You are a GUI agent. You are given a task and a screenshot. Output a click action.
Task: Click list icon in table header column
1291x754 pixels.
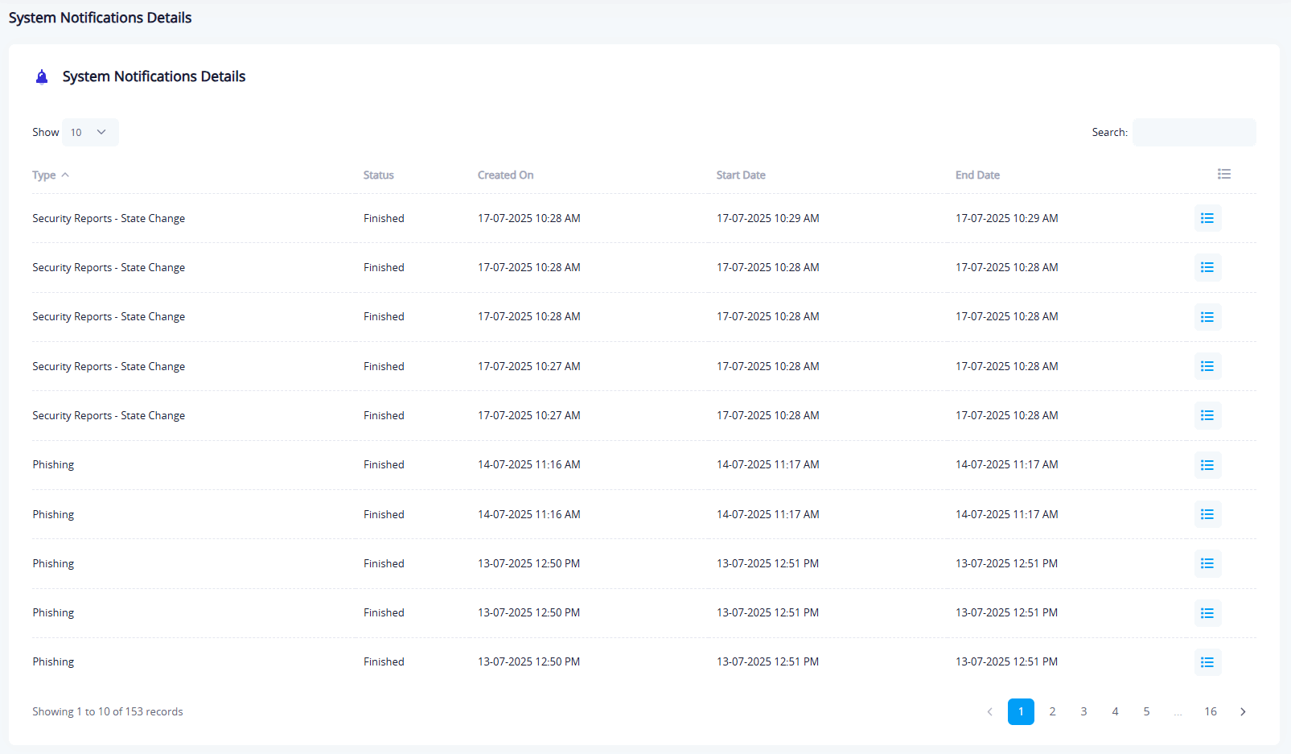pyautogui.click(x=1223, y=174)
